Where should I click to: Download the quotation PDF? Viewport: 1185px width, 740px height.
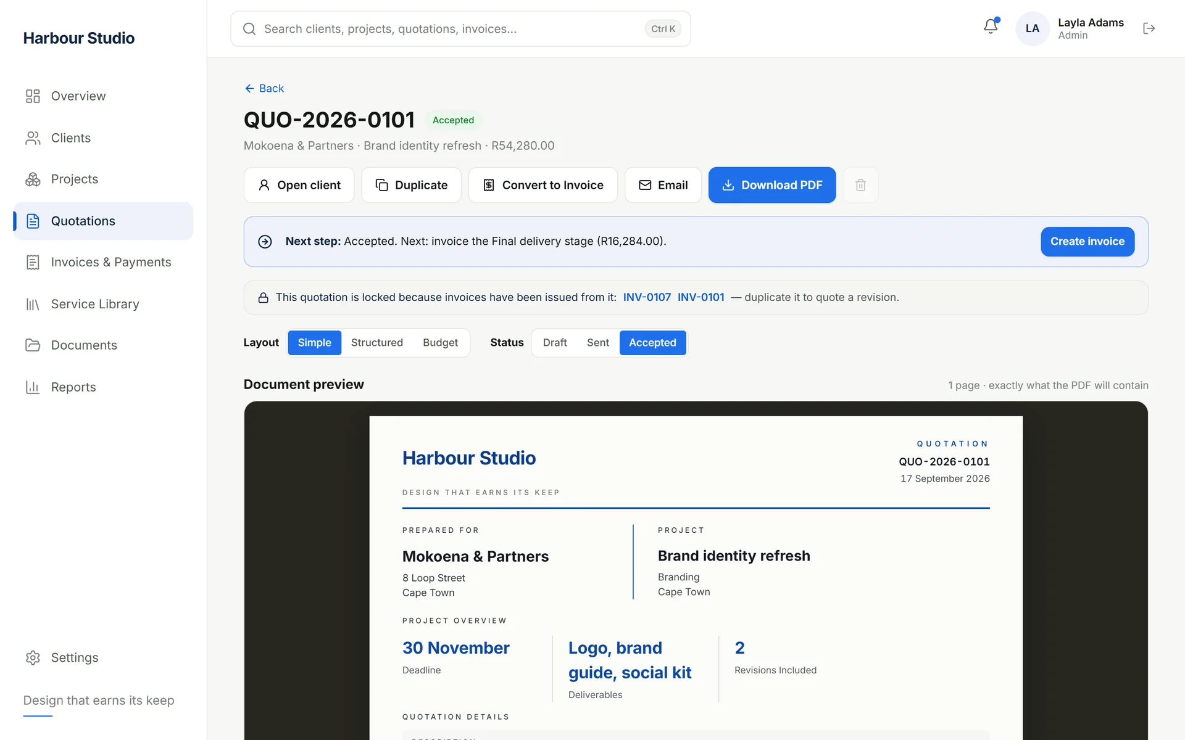pos(772,185)
